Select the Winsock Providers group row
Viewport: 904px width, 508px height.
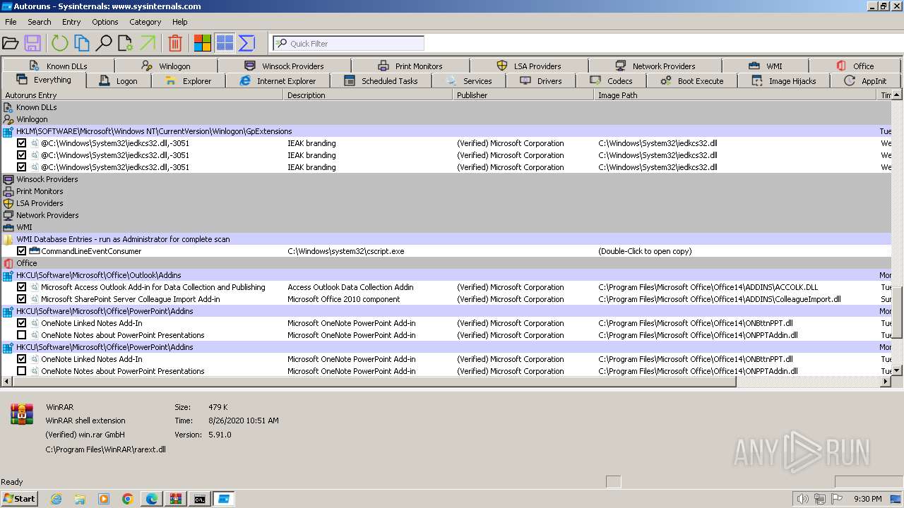coord(446,179)
